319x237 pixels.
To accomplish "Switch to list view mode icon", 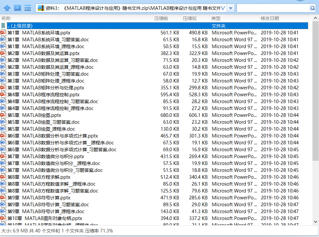I will click(x=28, y=8).
